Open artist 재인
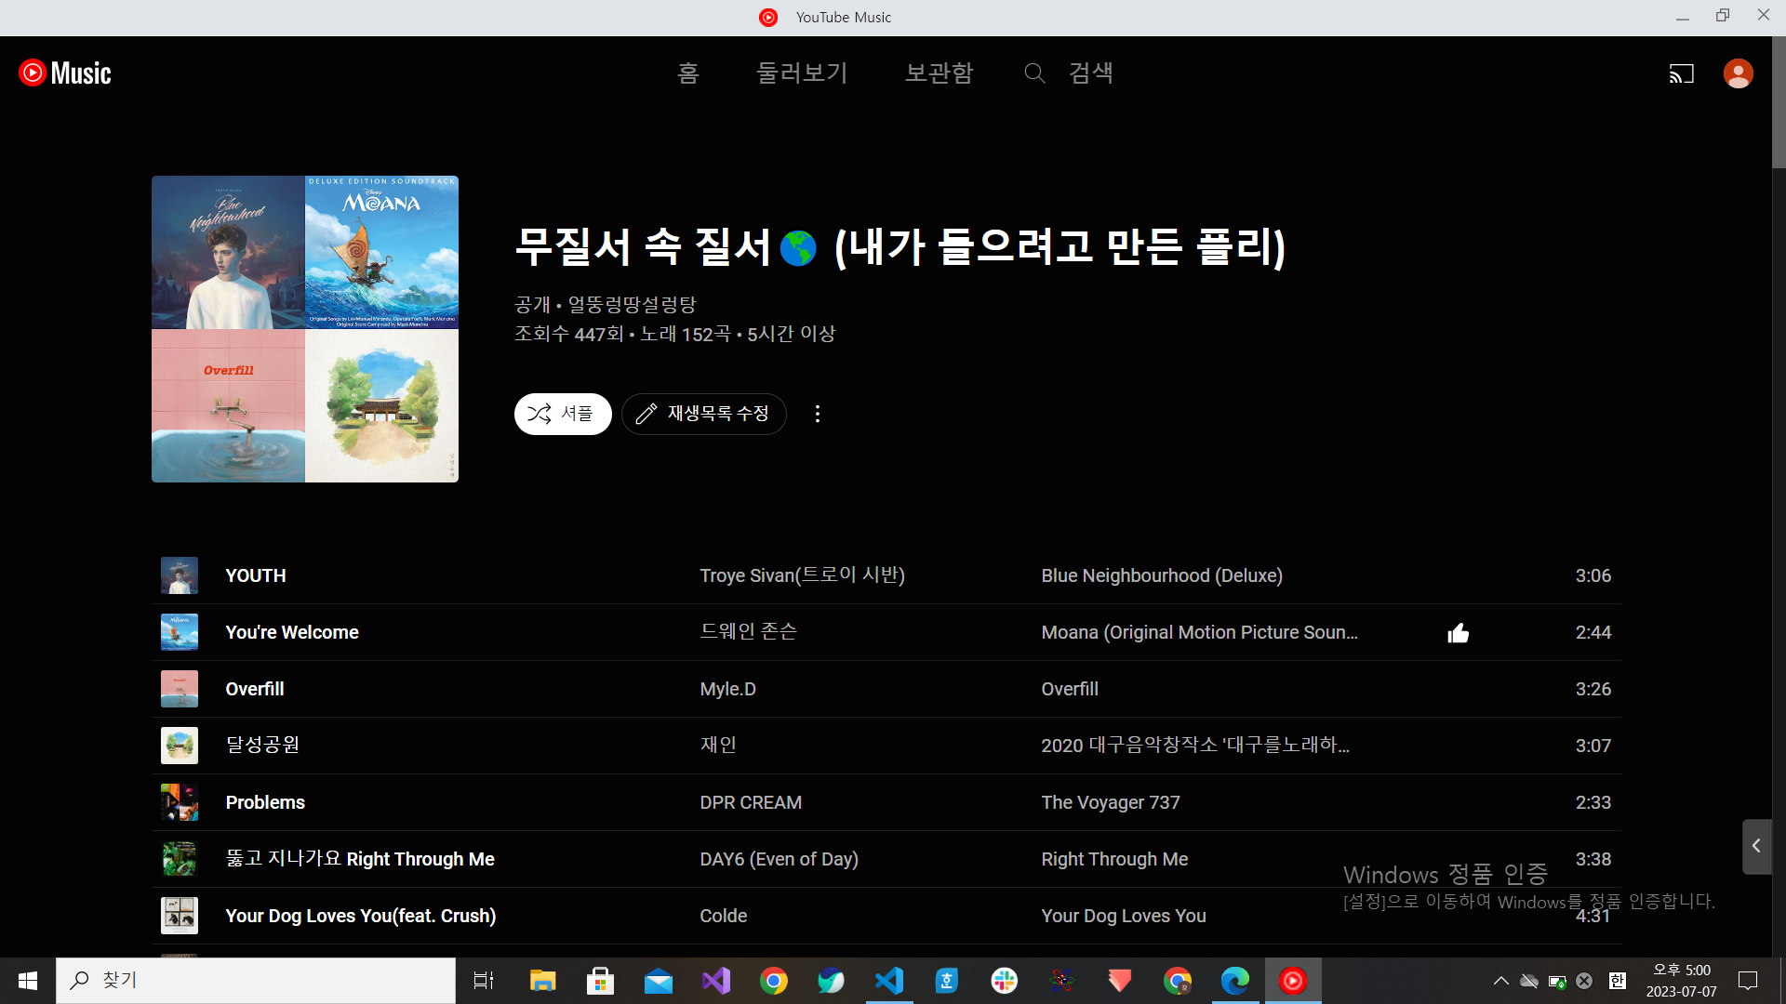This screenshot has width=1786, height=1004. coord(718,746)
